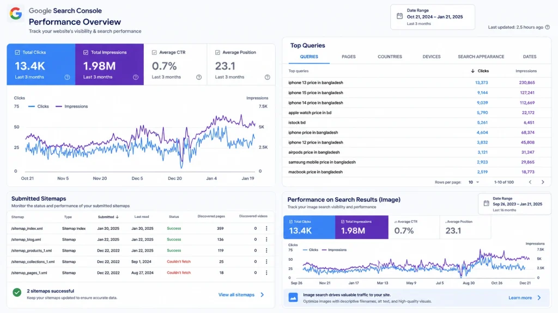This screenshot has width=558, height=313.
Task: Open more options for sitemap_pages_1.xml
Action: [266, 273]
